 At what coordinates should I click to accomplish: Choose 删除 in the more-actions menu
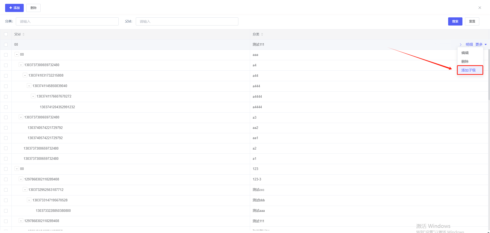(465, 62)
